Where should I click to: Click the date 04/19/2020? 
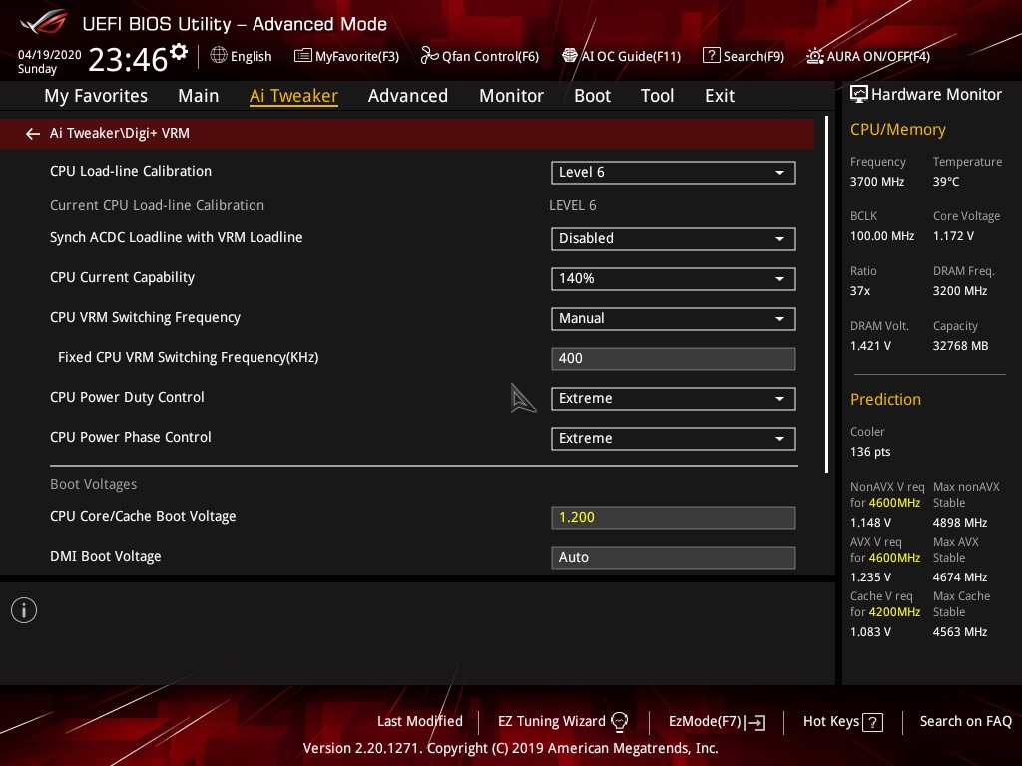pyautogui.click(x=50, y=55)
